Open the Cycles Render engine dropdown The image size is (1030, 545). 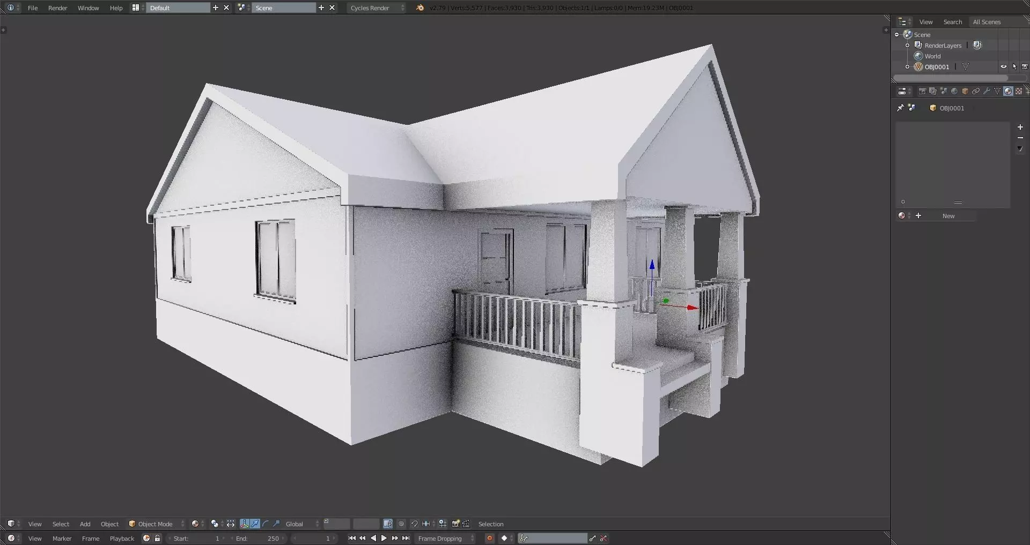(377, 8)
